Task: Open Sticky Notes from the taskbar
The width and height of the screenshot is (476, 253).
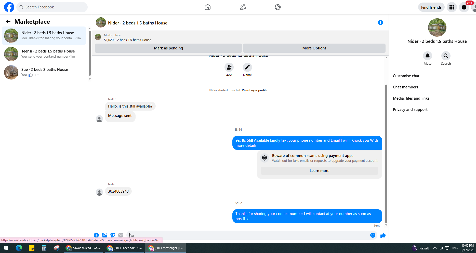Action: pyautogui.click(x=32, y=248)
